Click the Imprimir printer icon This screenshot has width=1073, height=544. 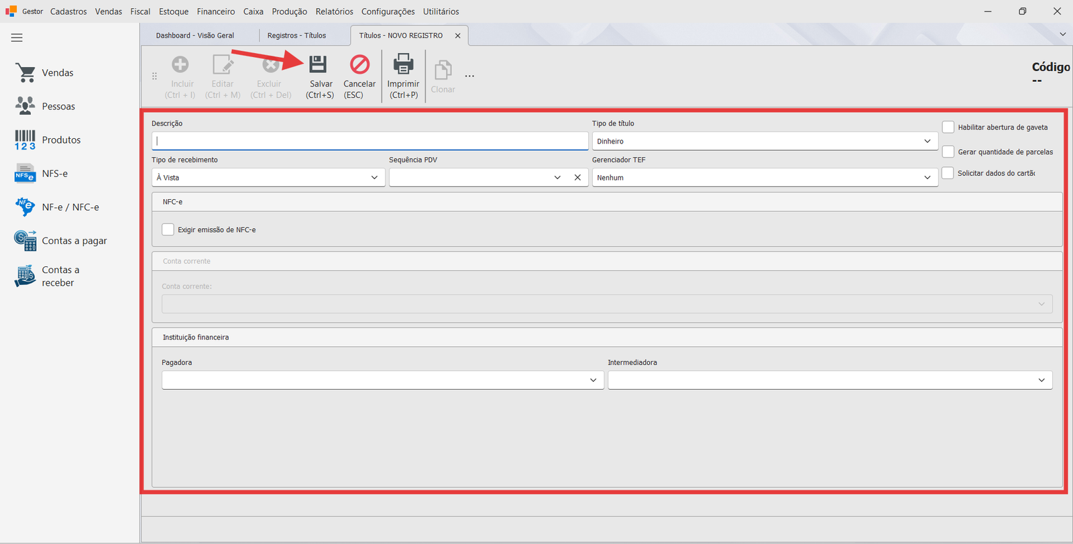point(403,64)
